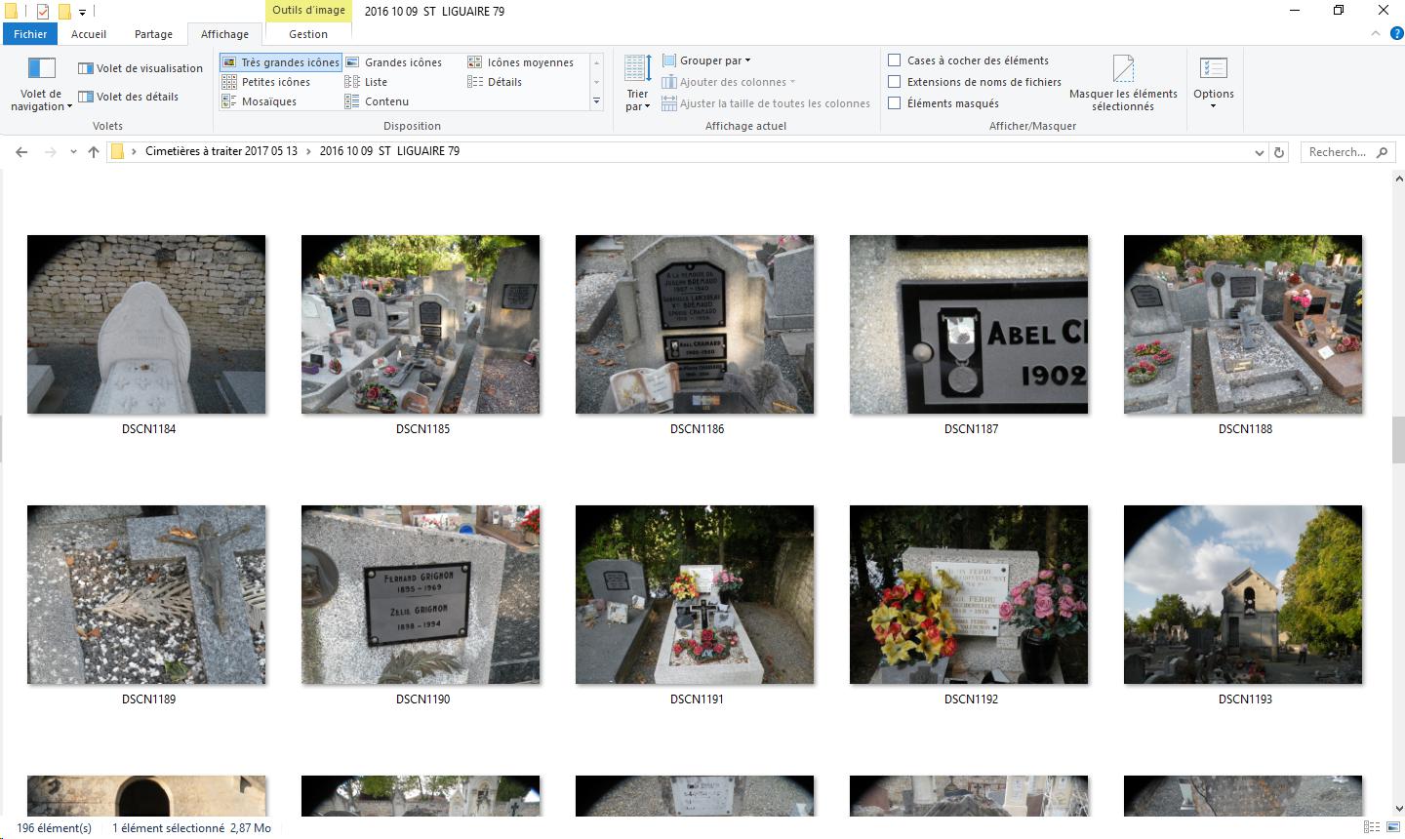Expand the layout gallery dropdown arrow
The width and height of the screenshot is (1405, 839).
596,101
